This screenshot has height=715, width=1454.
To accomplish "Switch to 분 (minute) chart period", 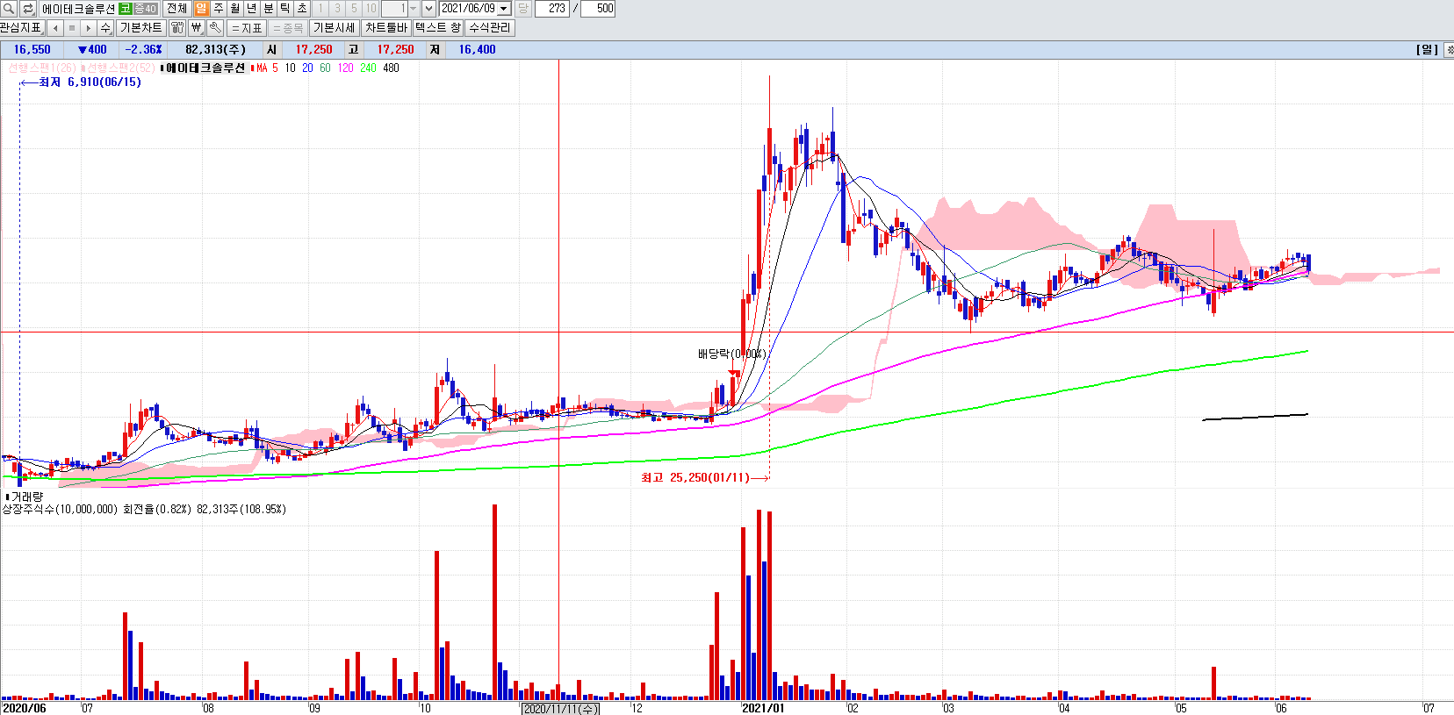I will (269, 9).
